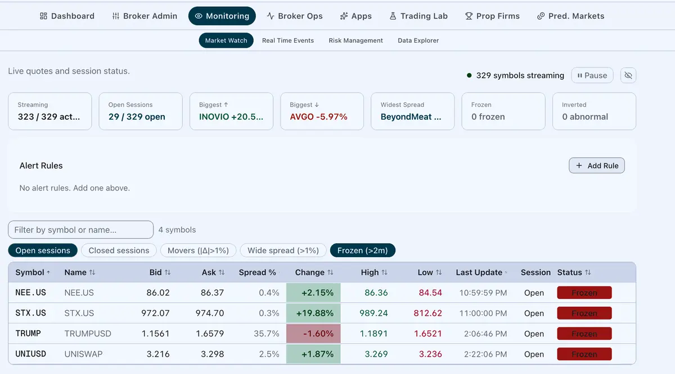
Task: Open the Risk Management tab
Action: click(x=356, y=40)
